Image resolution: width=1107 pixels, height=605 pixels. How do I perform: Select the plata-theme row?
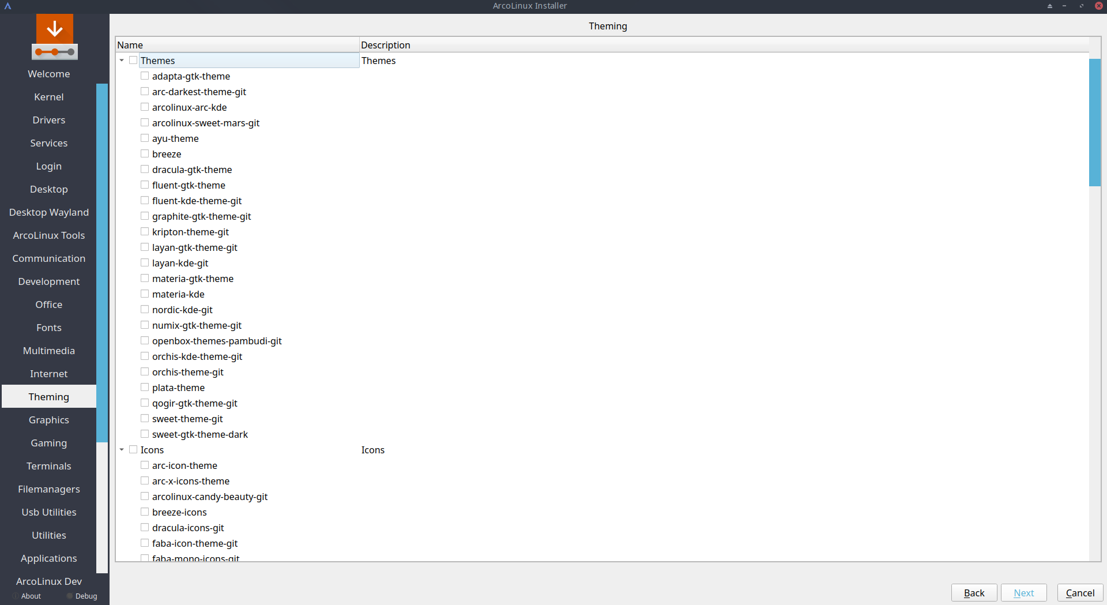178,388
